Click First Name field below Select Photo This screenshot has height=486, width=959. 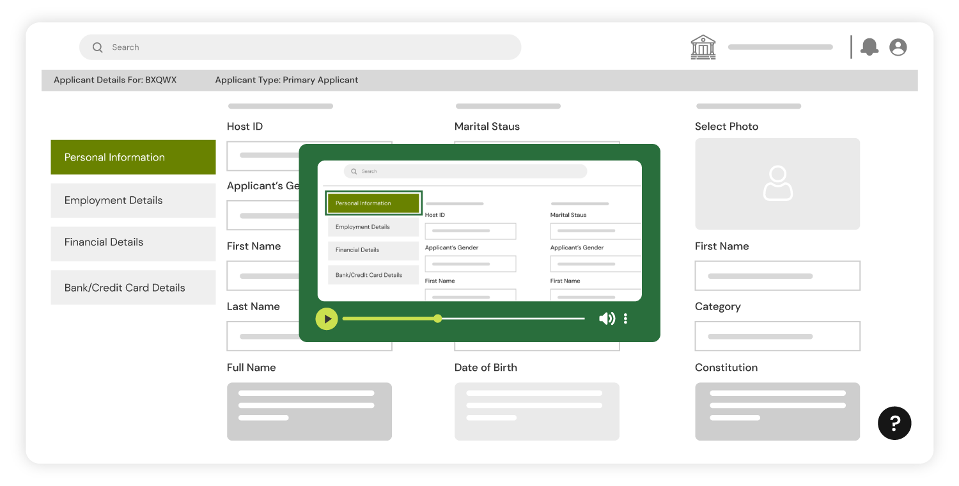(x=777, y=276)
